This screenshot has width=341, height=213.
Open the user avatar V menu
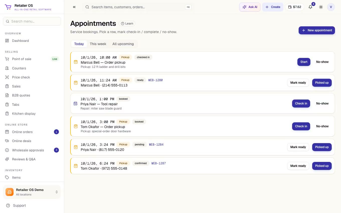pos(331,7)
